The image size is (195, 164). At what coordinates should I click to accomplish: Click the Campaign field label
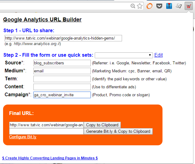click(x=18, y=95)
